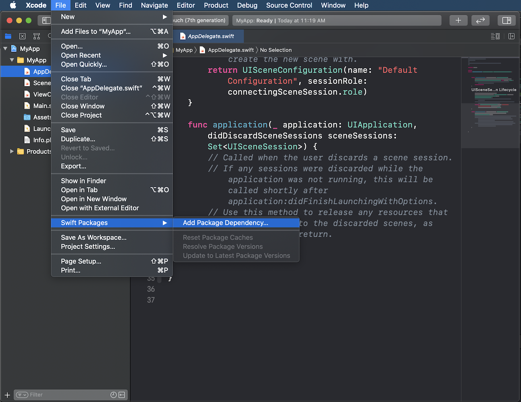
Task: Choose Save from File menu
Action: coord(112,130)
